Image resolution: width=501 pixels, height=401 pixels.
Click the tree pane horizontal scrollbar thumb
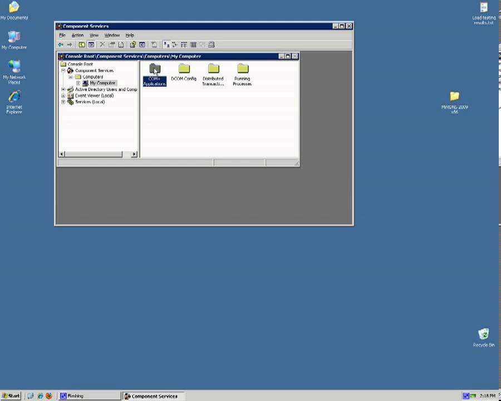pyautogui.click(x=94, y=154)
